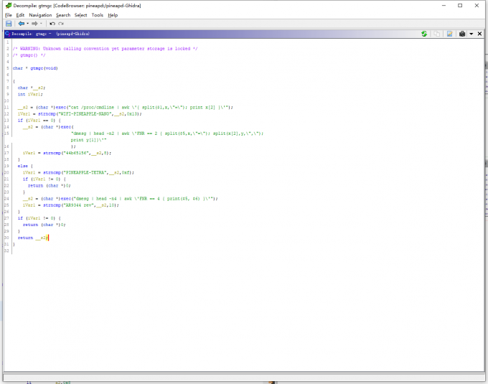Click the pencil edit icon in the Decompile header

pos(450,34)
